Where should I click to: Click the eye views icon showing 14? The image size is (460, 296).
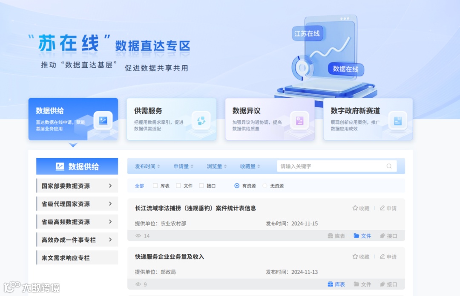click(x=138, y=236)
